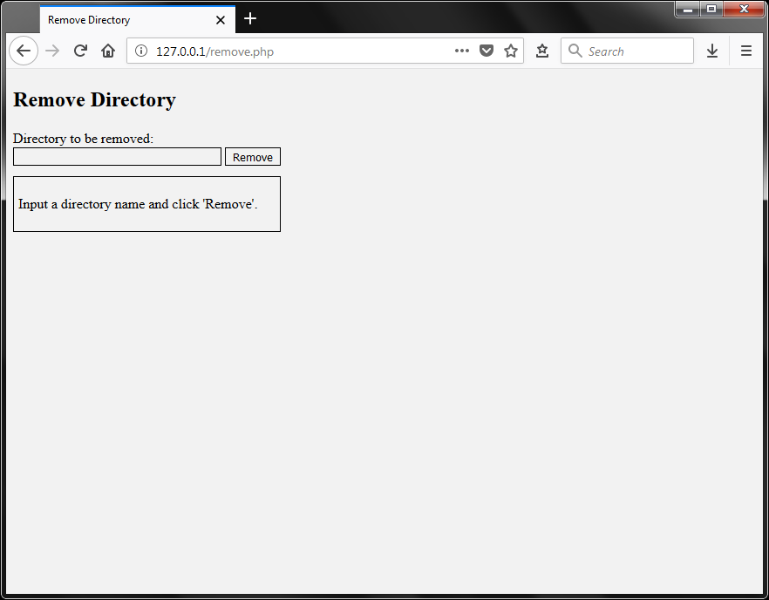
Task: Open a new browser tab
Action: pyautogui.click(x=250, y=18)
